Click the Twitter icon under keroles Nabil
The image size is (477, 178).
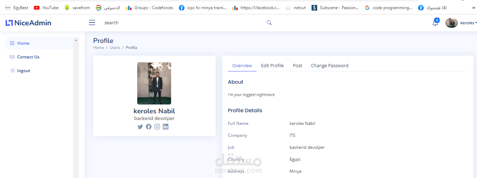point(140,127)
